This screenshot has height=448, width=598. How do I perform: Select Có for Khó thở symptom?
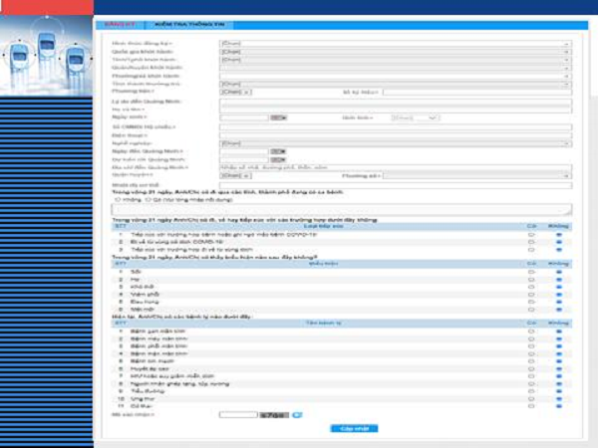pyautogui.click(x=531, y=287)
